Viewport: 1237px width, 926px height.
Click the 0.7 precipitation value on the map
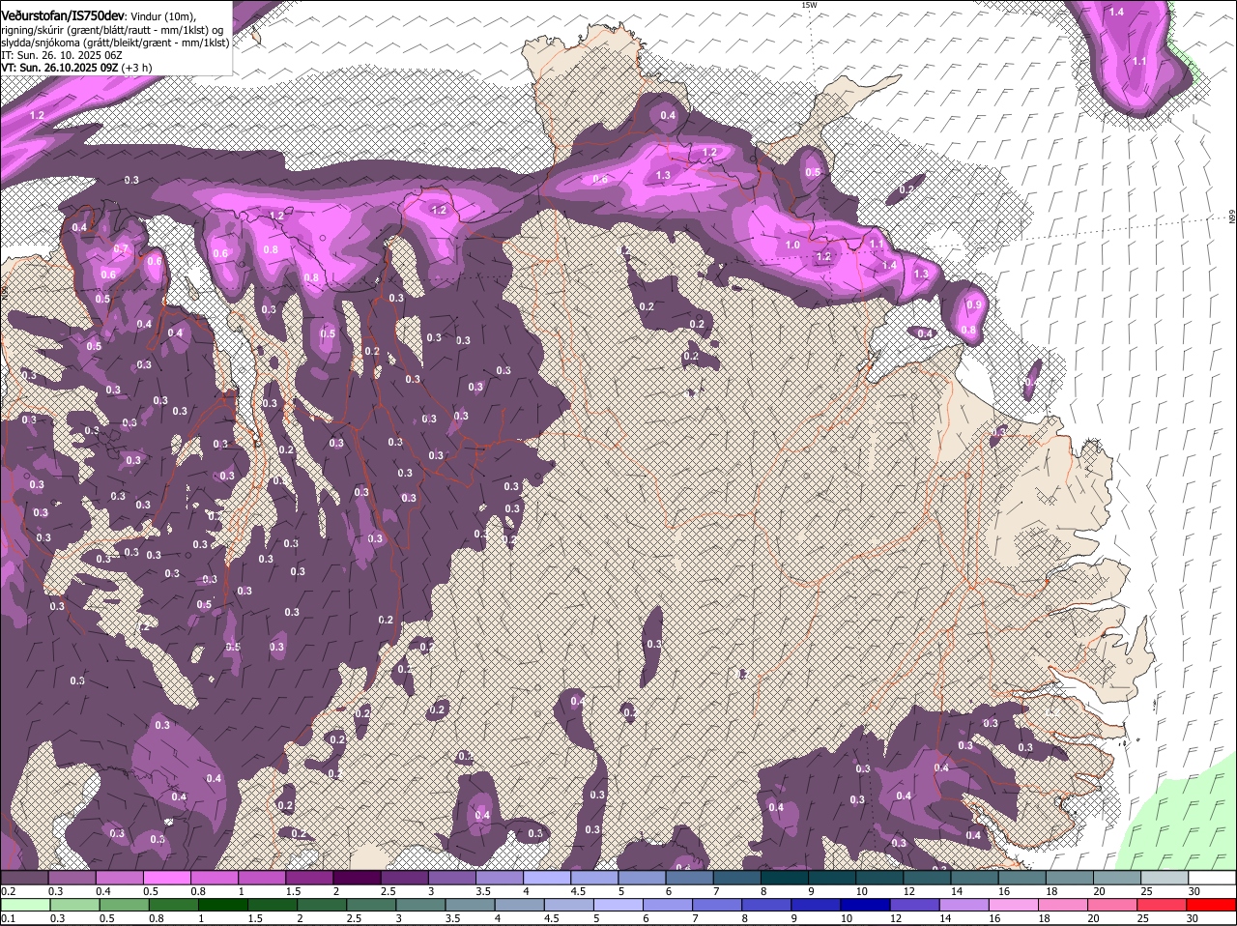pyautogui.click(x=121, y=249)
